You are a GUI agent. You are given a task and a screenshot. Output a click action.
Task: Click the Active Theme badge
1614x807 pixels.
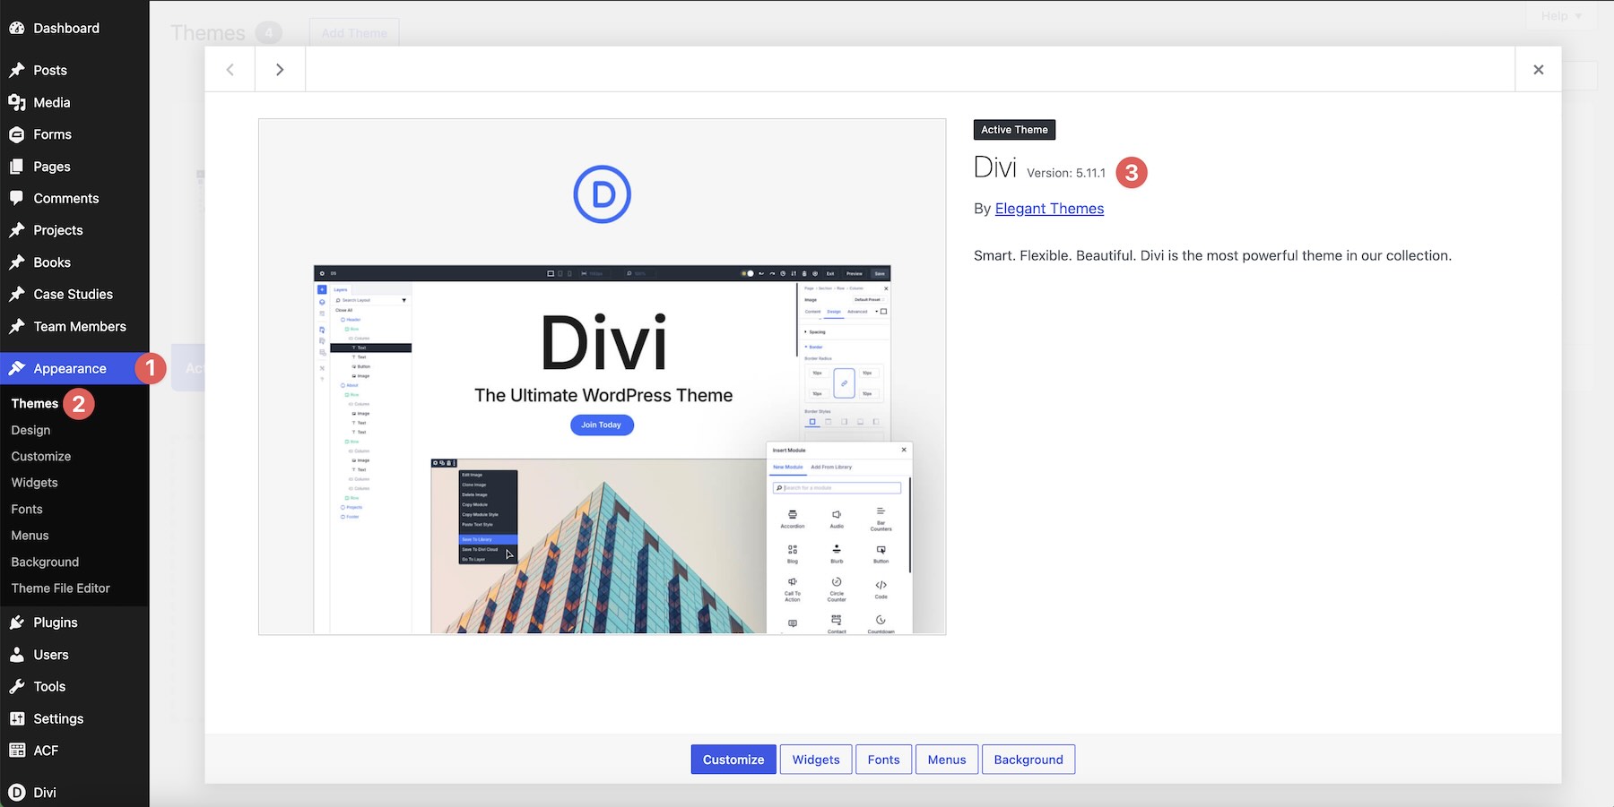coord(1014,130)
